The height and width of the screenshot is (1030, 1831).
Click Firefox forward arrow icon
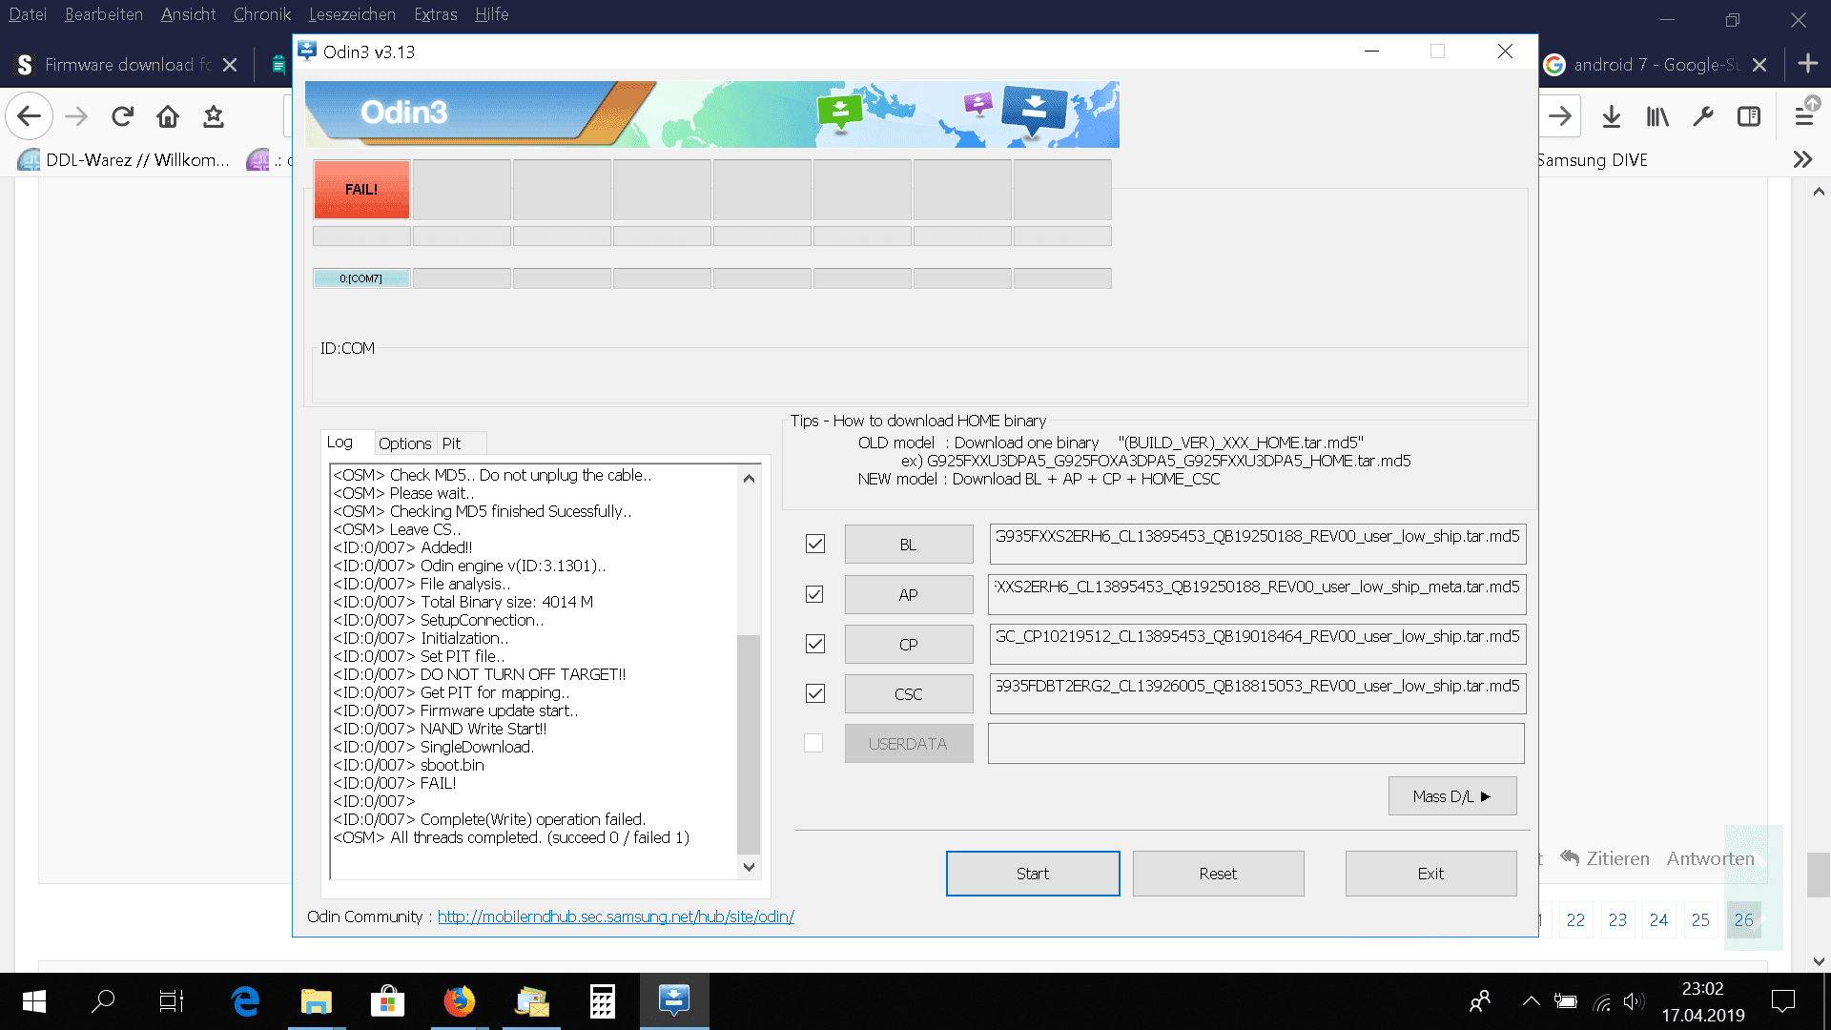[x=76, y=116]
